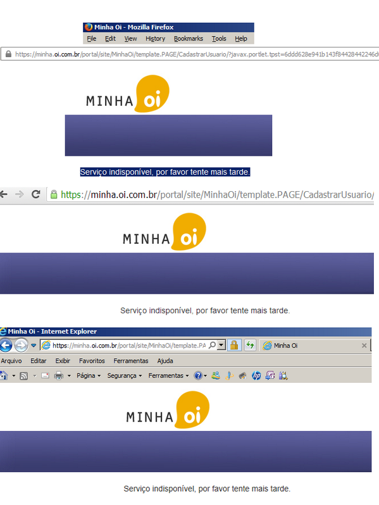379x505 pixels.
Task: Click the Chrome forward arrow
Action: point(20,194)
